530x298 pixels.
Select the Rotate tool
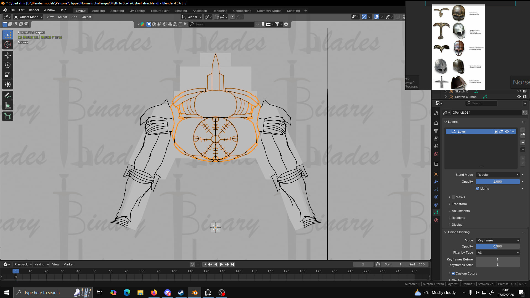click(x=8, y=65)
